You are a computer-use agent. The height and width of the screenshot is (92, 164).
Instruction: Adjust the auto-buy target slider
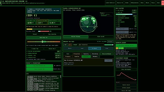tap(44, 31)
